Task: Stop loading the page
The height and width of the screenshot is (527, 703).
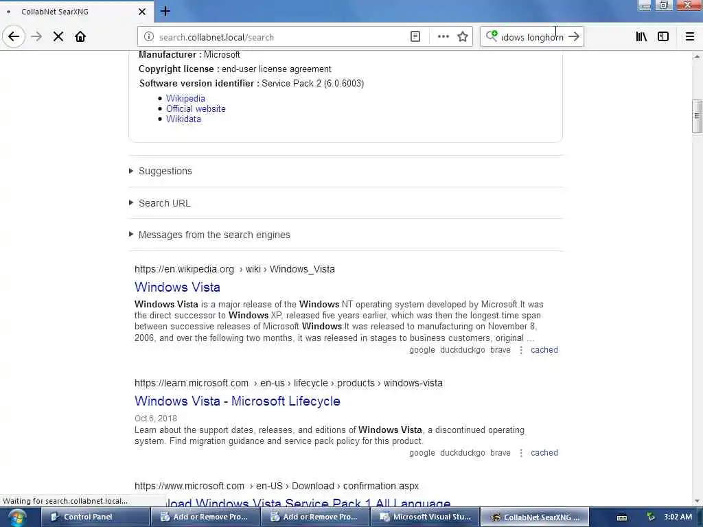Action: point(58,36)
